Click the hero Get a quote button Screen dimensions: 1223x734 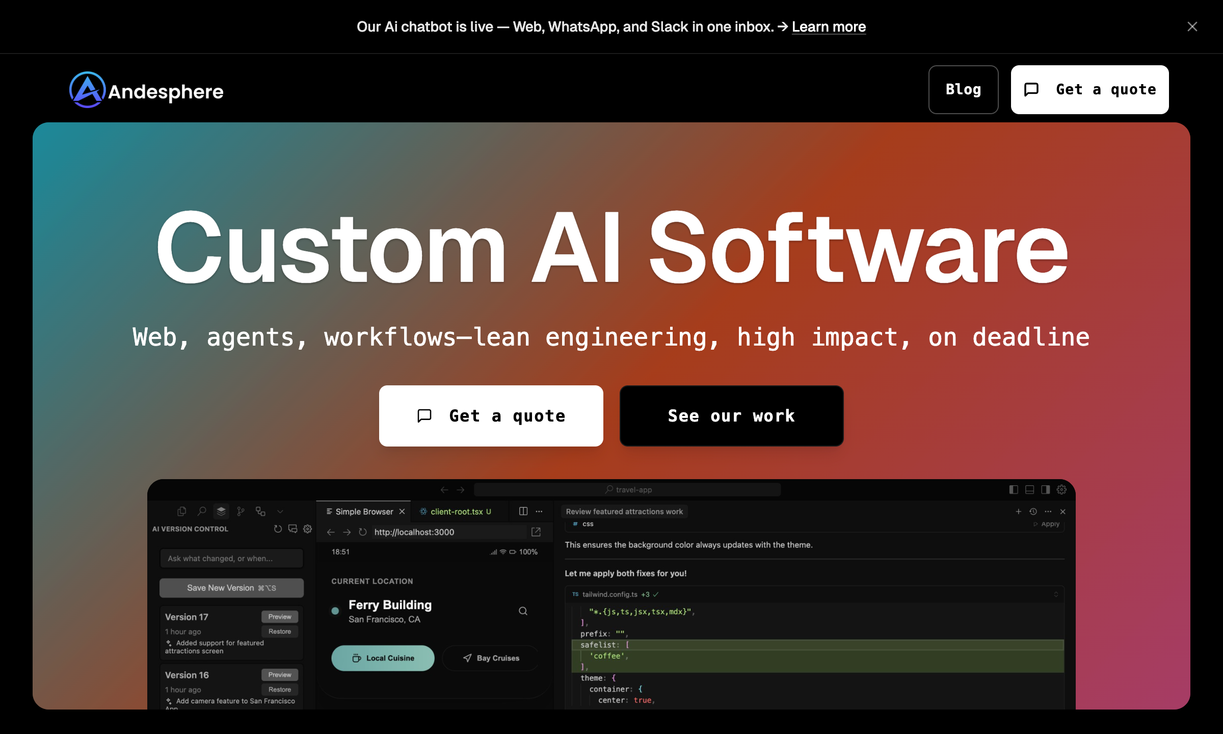[491, 416]
